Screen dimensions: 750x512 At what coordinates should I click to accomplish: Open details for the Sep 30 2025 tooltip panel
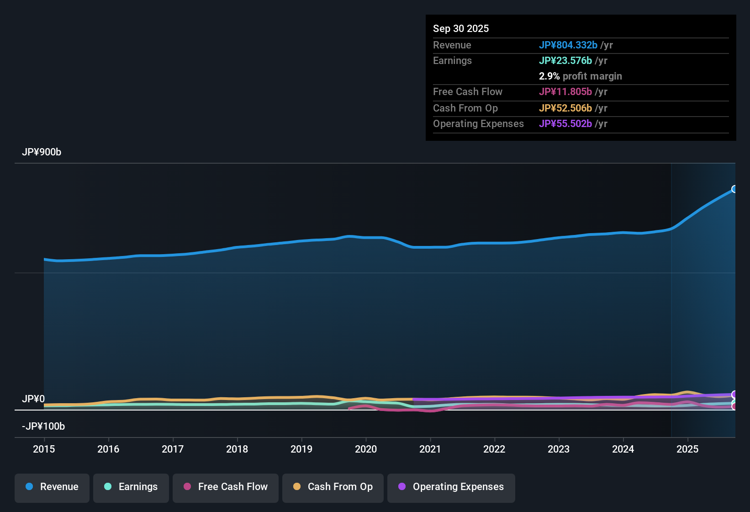(461, 28)
